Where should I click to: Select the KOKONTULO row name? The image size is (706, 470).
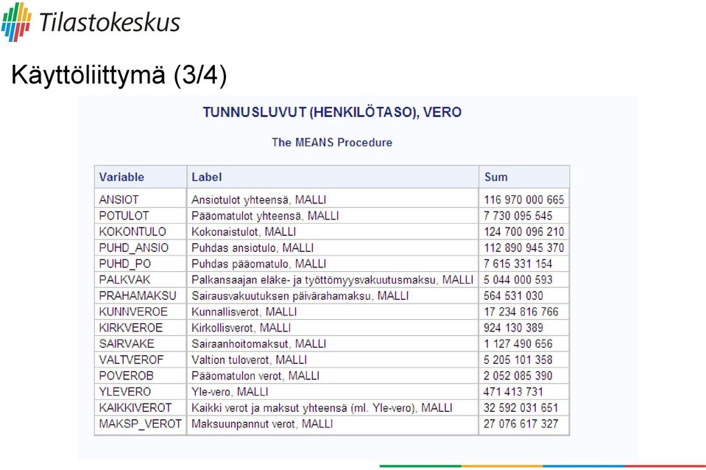click(x=133, y=231)
